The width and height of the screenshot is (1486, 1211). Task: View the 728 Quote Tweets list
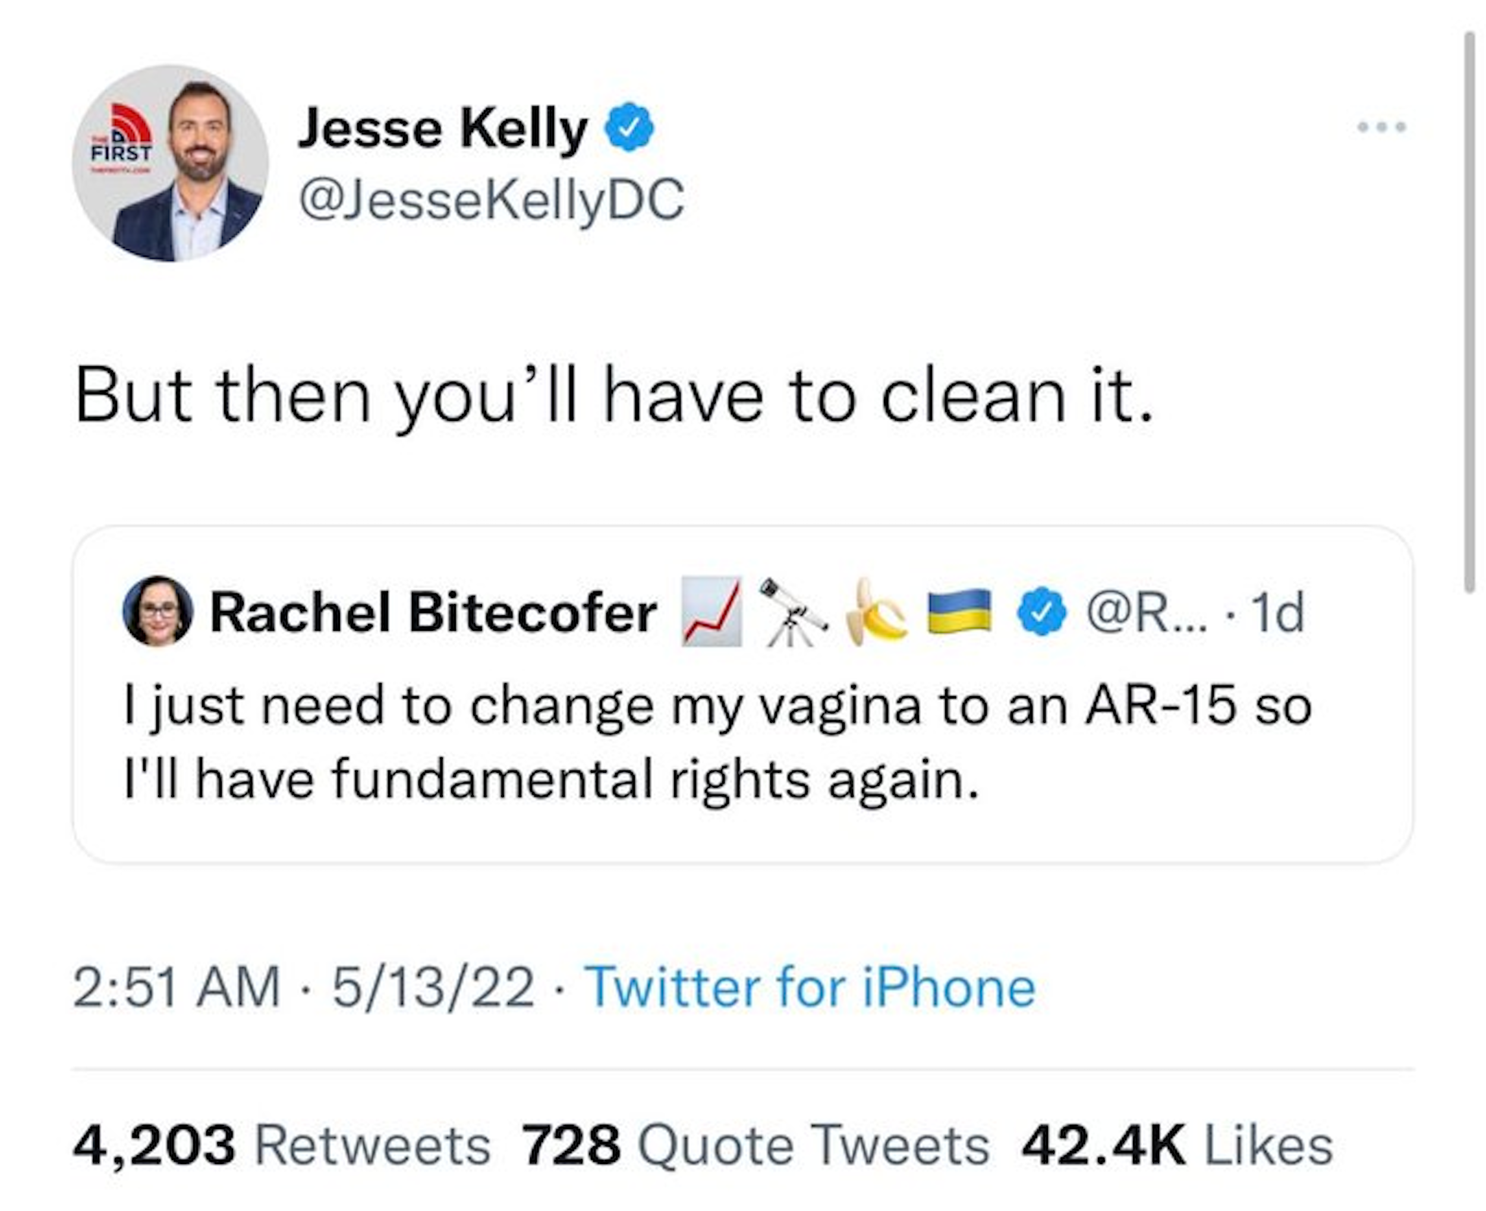[x=755, y=1146]
